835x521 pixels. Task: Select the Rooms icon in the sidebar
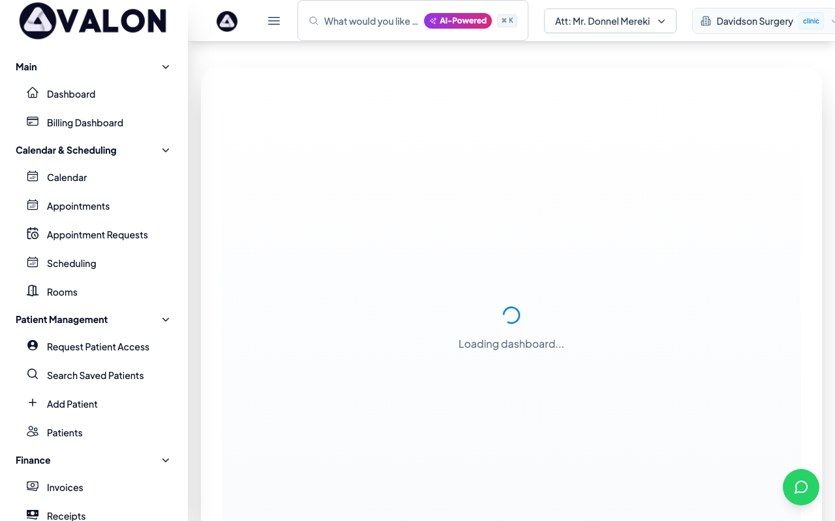coord(32,290)
